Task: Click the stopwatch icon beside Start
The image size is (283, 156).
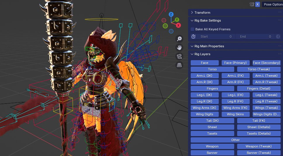Action: tap(193, 37)
